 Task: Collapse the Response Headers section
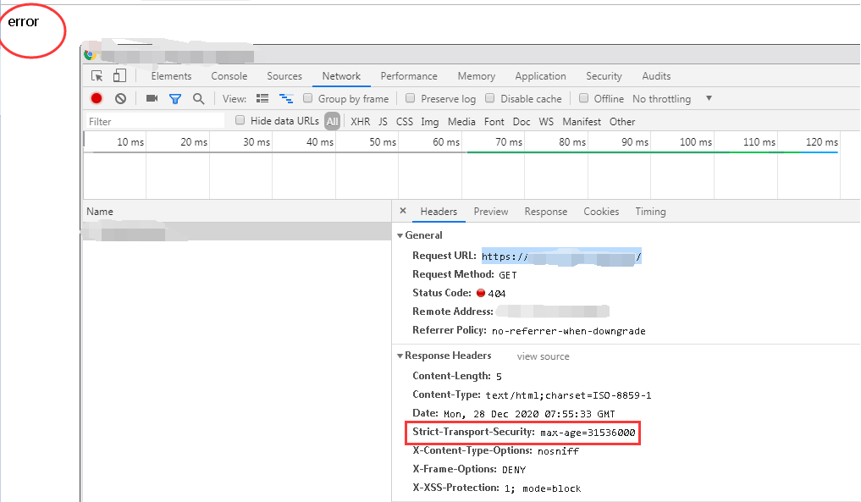click(x=400, y=356)
